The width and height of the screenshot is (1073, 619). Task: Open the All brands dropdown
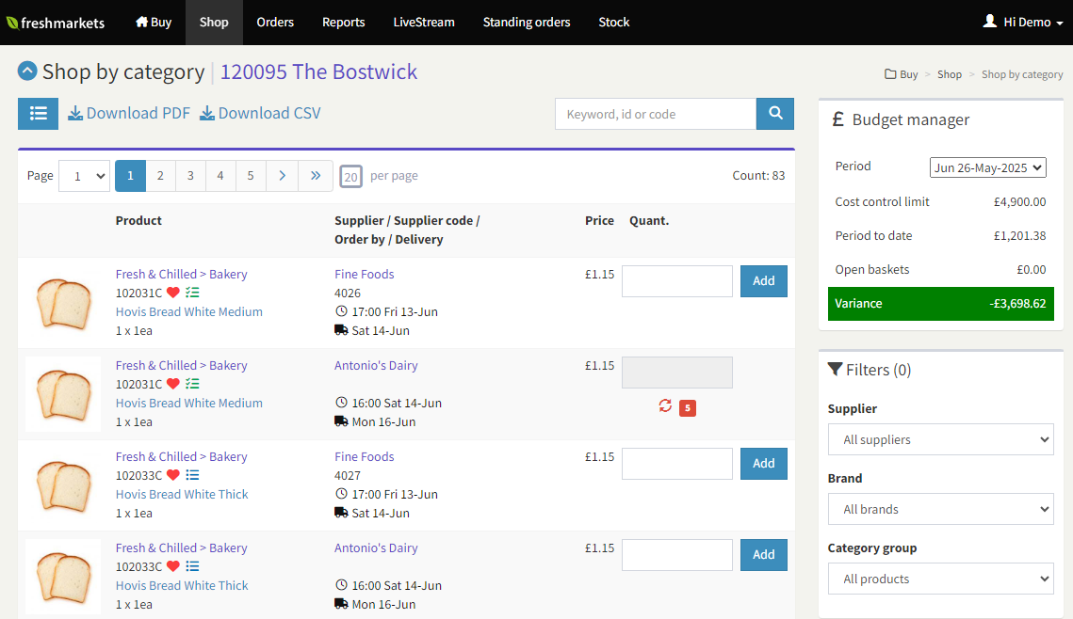tap(940, 509)
